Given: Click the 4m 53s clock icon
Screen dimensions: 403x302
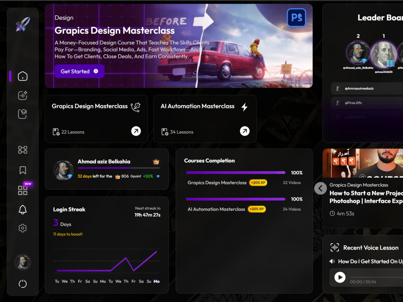Looking at the screenshot, I should tap(332, 213).
